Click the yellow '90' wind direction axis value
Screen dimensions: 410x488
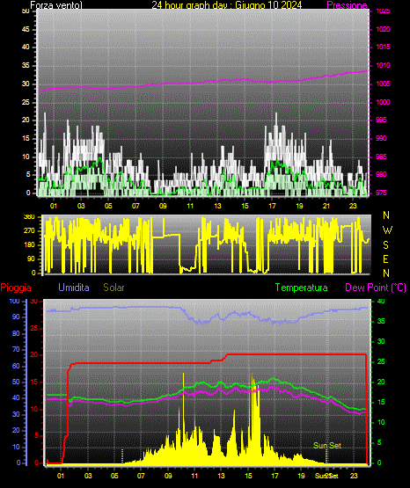tap(31, 259)
